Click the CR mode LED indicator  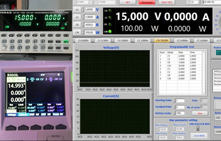[x=110, y=24]
